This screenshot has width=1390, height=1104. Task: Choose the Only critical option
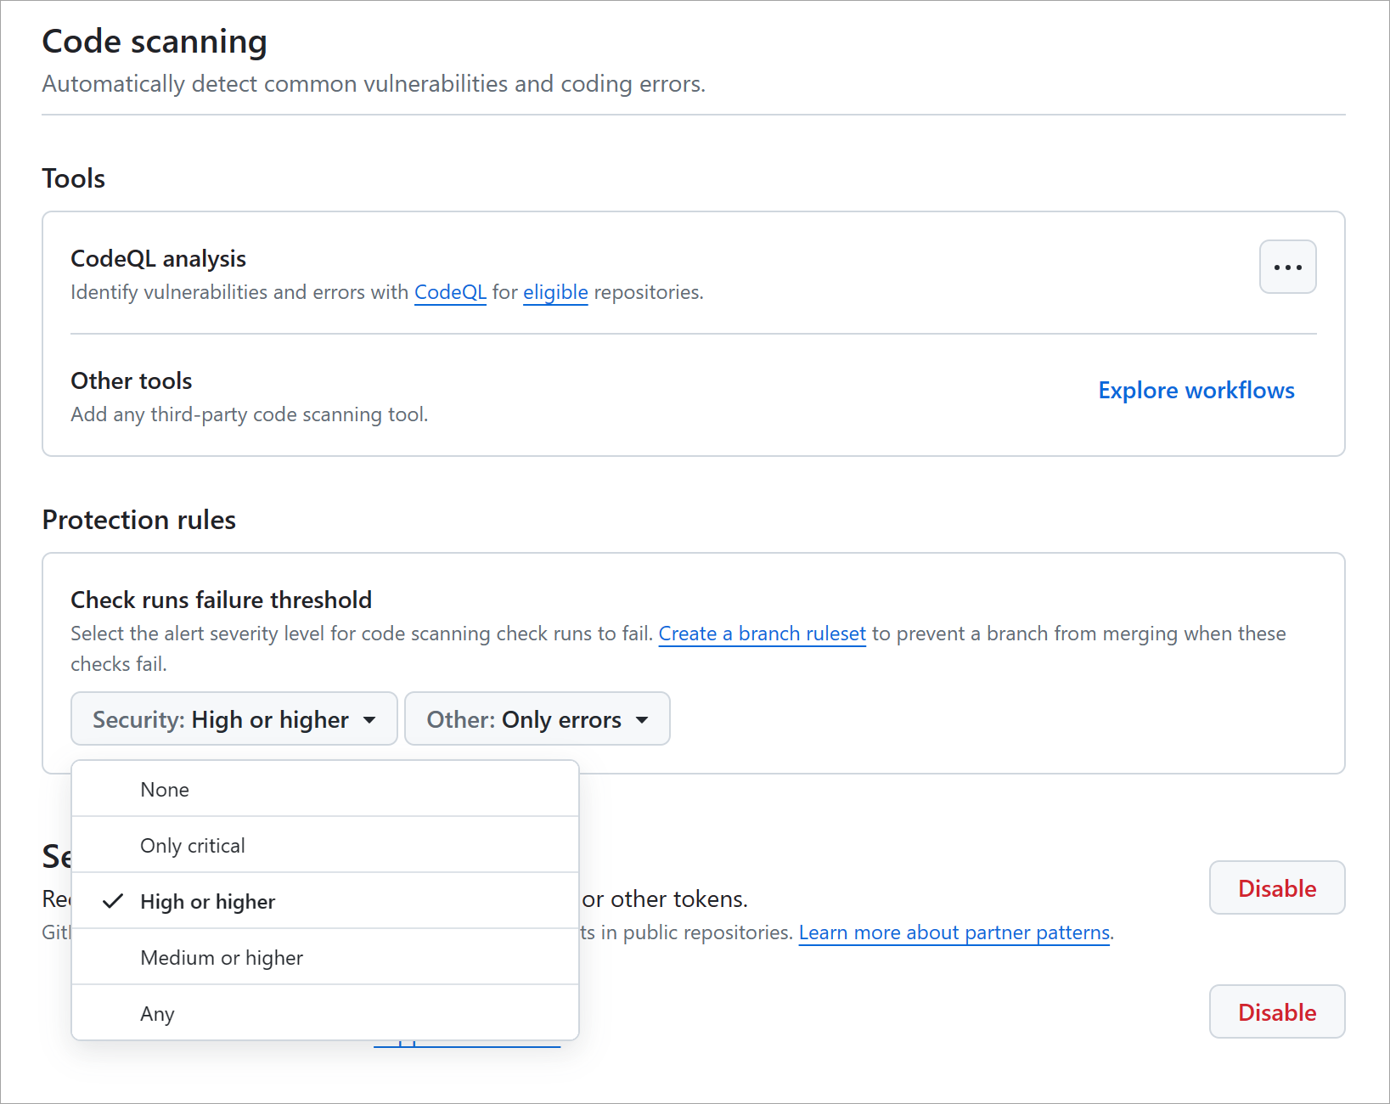click(x=193, y=846)
